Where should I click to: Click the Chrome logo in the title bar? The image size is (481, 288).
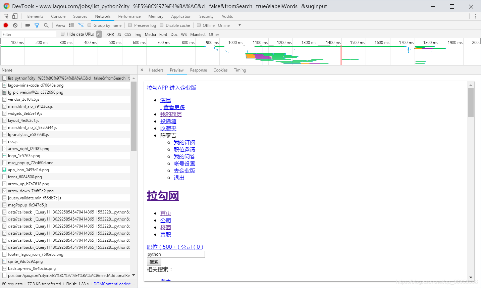click(6, 6)
